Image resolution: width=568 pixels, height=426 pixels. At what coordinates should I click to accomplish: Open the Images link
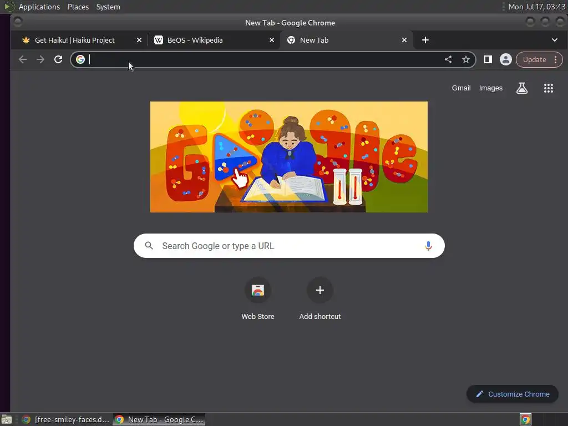coord(491,88)
